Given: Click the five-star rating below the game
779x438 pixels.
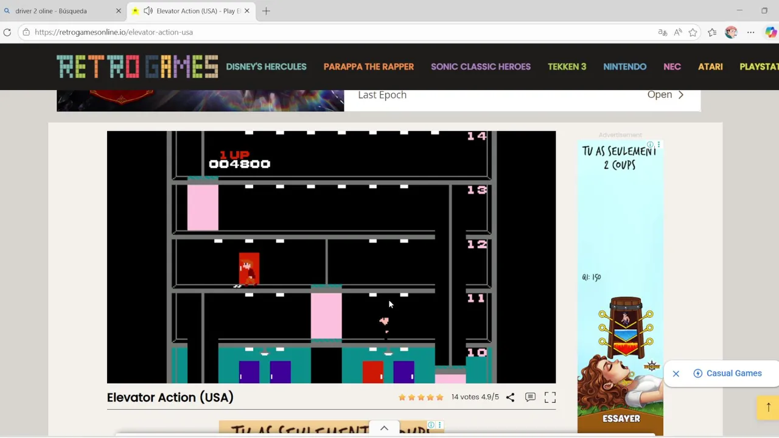Looking at the screenshot, I should pyautogui.click(x=421, y=397).
